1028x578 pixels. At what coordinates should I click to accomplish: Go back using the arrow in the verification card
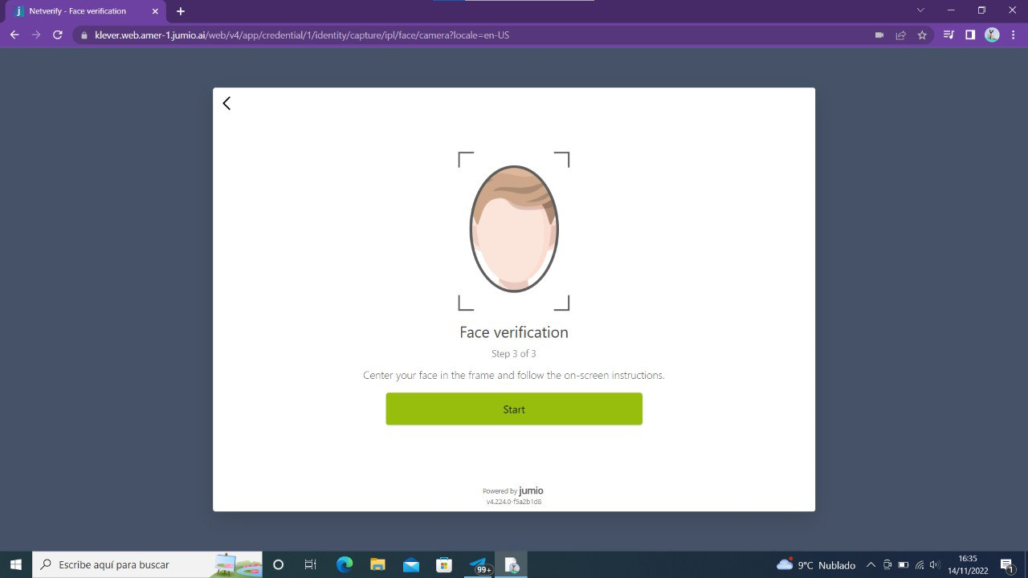click(226, 103)
